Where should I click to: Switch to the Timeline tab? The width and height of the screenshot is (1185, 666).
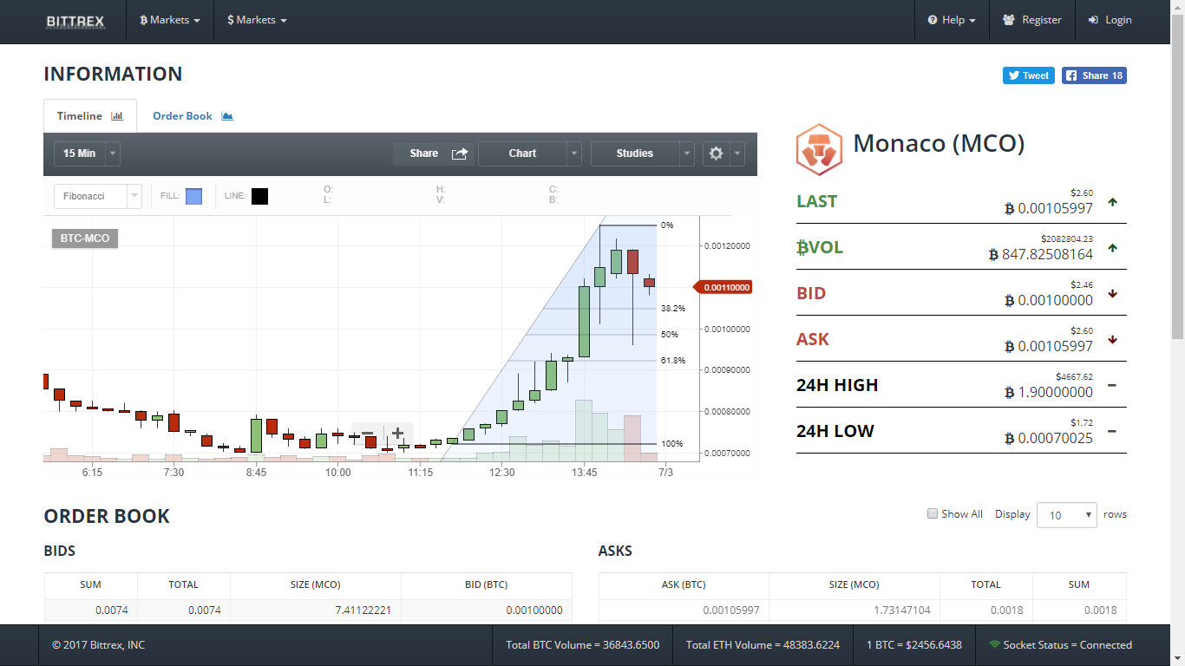(90, 116)
